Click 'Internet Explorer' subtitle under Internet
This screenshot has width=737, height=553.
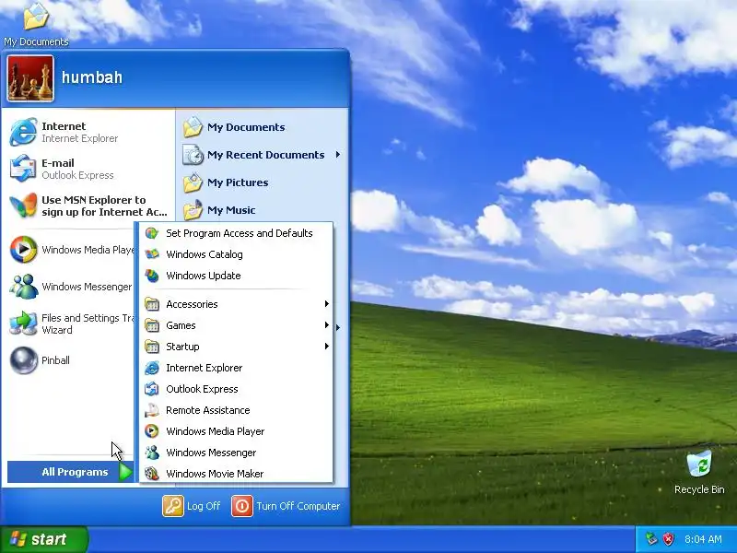[x=80, y=138]
